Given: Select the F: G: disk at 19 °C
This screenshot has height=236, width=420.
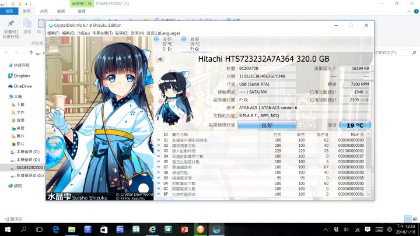Looking at the screenshot, I should (x=195, y=44).
